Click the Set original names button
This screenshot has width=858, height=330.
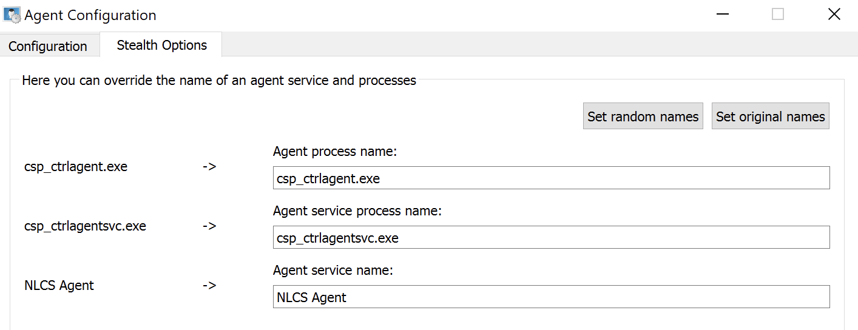click(x=770, y=116)
